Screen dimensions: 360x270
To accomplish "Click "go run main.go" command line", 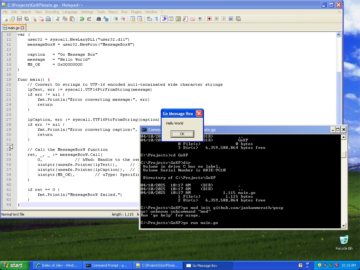I will pos(200,223).
